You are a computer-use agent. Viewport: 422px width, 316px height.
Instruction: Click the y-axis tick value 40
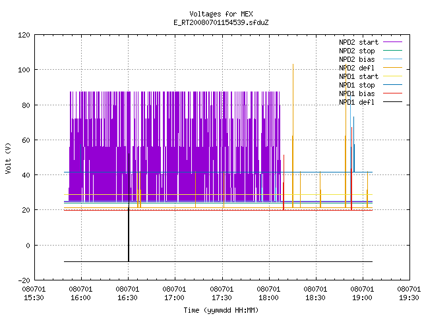point(26,175)
